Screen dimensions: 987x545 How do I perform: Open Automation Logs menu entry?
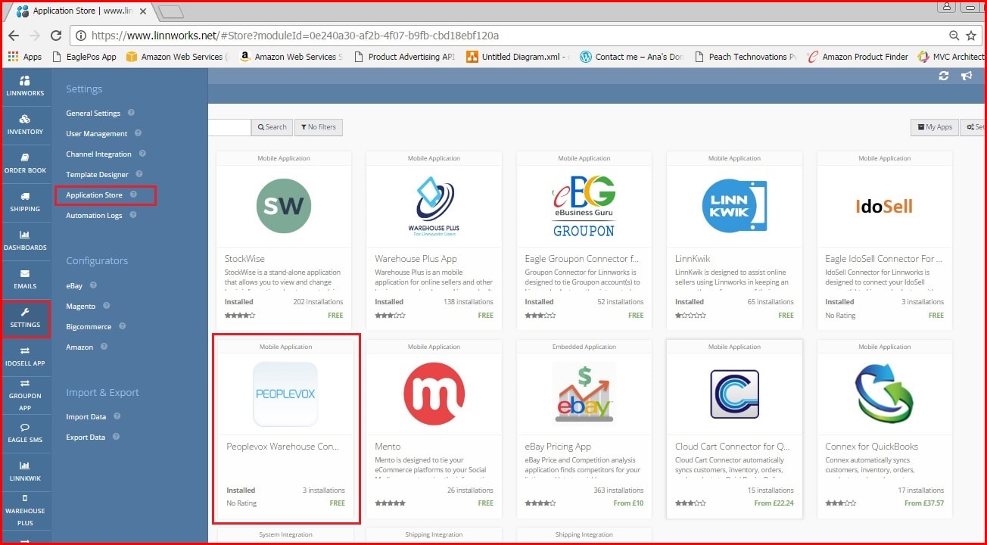click(x=94, y=216)
